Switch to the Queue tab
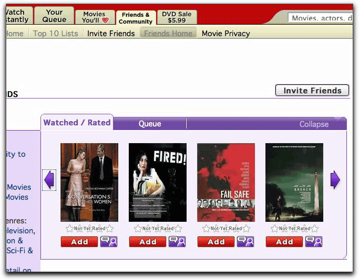Image resolution: width=359 pixels, height=280 pixels. click(150, 124)
